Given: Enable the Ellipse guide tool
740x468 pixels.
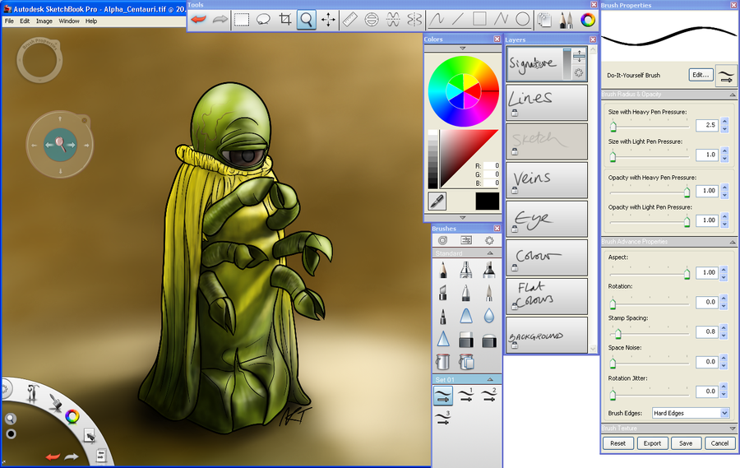Looking at the screenshot, I should pyautogui.click(x=372, y=20).
